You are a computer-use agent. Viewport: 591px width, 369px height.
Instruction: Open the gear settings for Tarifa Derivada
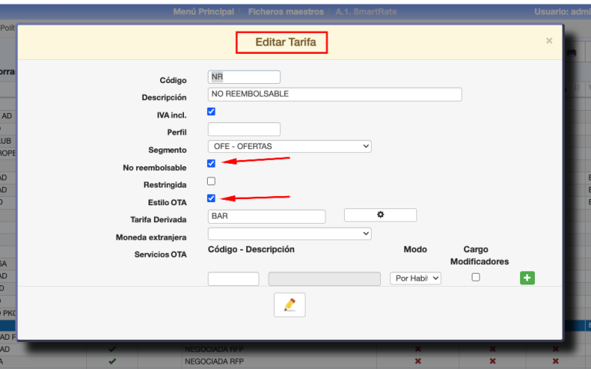pyautogui.click(x=380, y=215)
